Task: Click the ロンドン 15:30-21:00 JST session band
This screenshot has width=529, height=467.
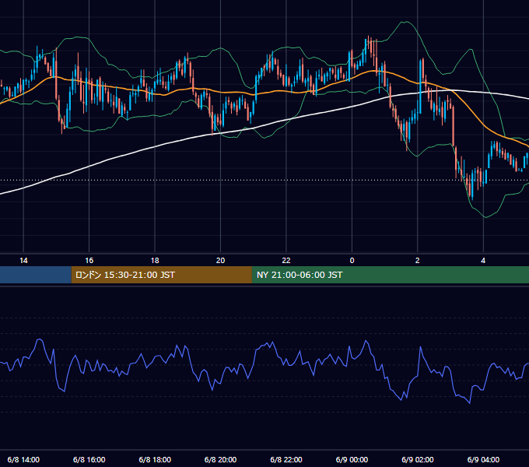Action: [x=161, y=275]
